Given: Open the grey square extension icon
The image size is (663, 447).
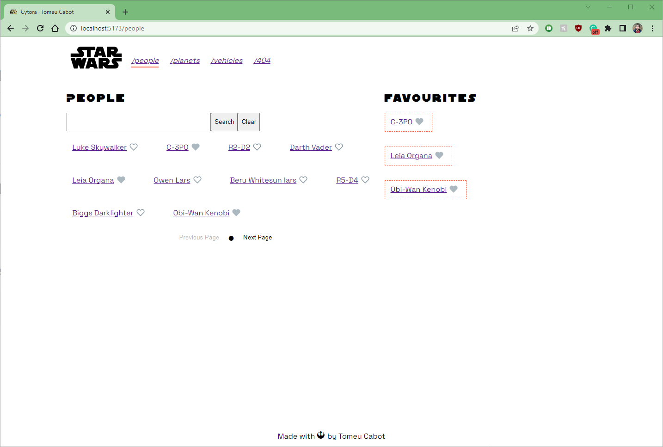Looking at the screenshot, I should 564,28.
